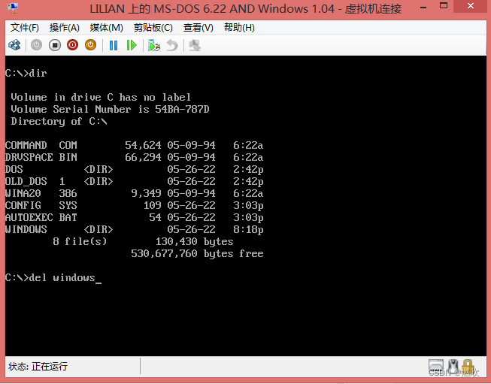Click the serial number 54BA-787D

click(182, 109)
